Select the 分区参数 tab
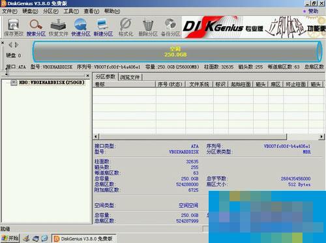 (x=106, y=77)
